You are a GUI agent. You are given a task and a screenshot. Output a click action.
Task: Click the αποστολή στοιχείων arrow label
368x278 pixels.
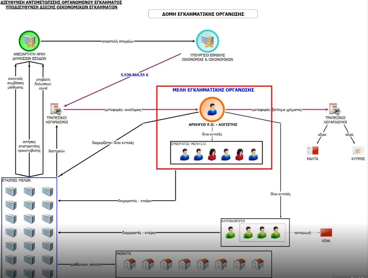point(118,41)
